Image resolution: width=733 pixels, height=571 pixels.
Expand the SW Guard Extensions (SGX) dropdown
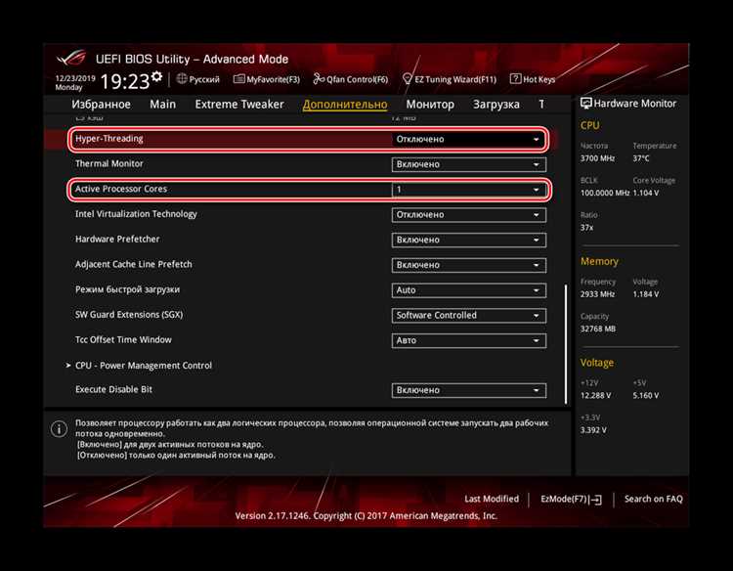[469, 315]
